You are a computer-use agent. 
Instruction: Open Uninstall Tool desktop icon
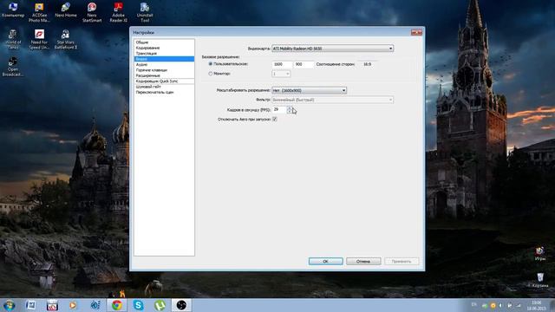click(145, 12)
